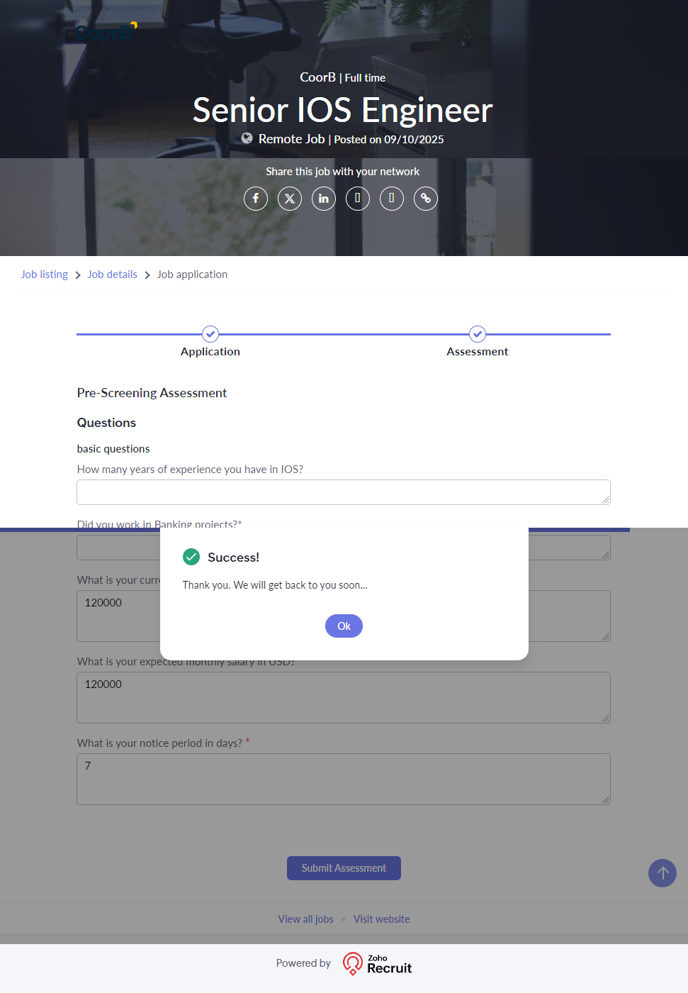Share the job on LinkedIn

click(324, 199)
